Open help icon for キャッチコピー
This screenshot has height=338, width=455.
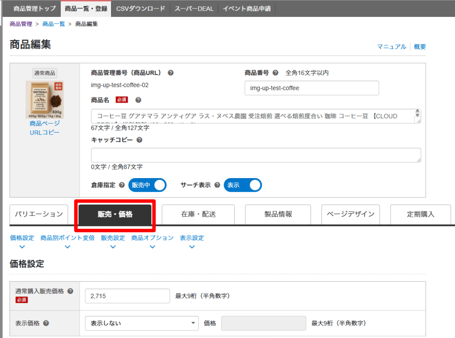point(140,140)
